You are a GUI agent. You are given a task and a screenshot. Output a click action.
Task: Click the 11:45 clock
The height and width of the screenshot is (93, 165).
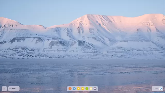[155, 89]
